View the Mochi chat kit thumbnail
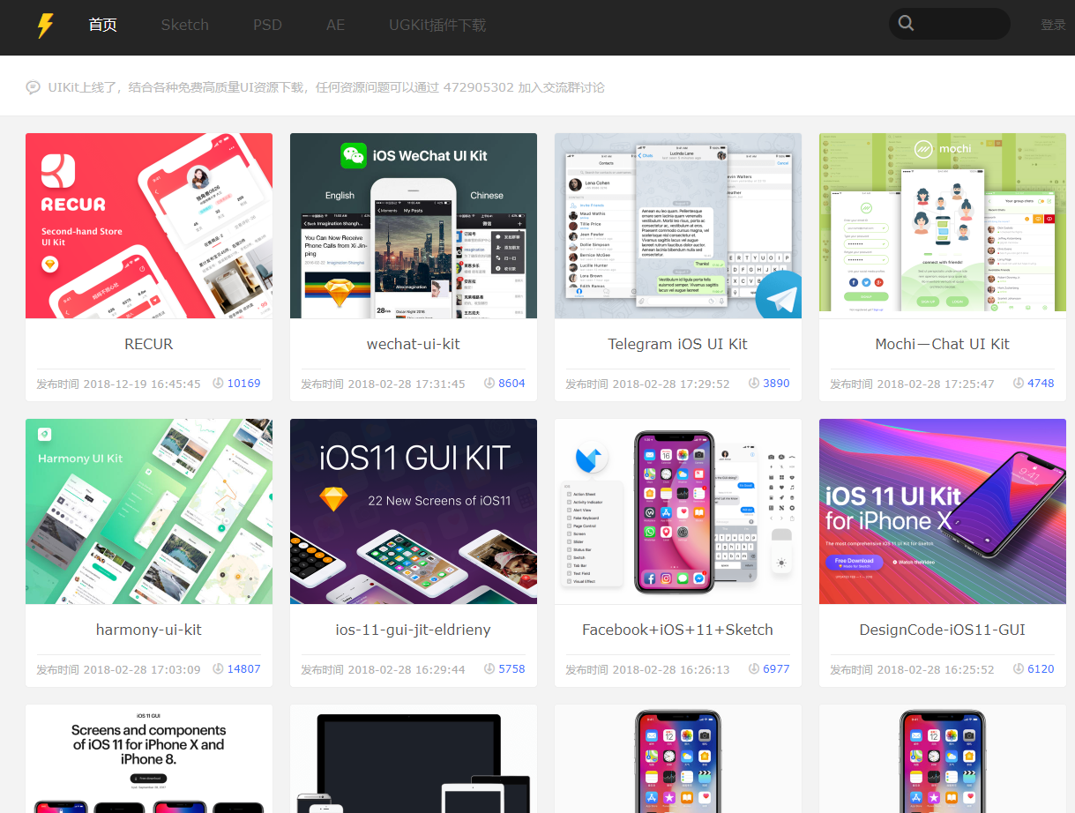Viewport: 1075px width, 813px height. pyautogui.click(x=943, y=226)
